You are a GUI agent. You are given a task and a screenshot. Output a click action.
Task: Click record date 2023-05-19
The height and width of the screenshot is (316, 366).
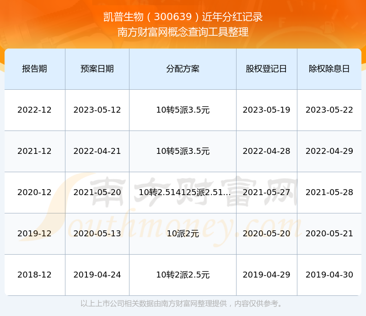coord(266,110)
